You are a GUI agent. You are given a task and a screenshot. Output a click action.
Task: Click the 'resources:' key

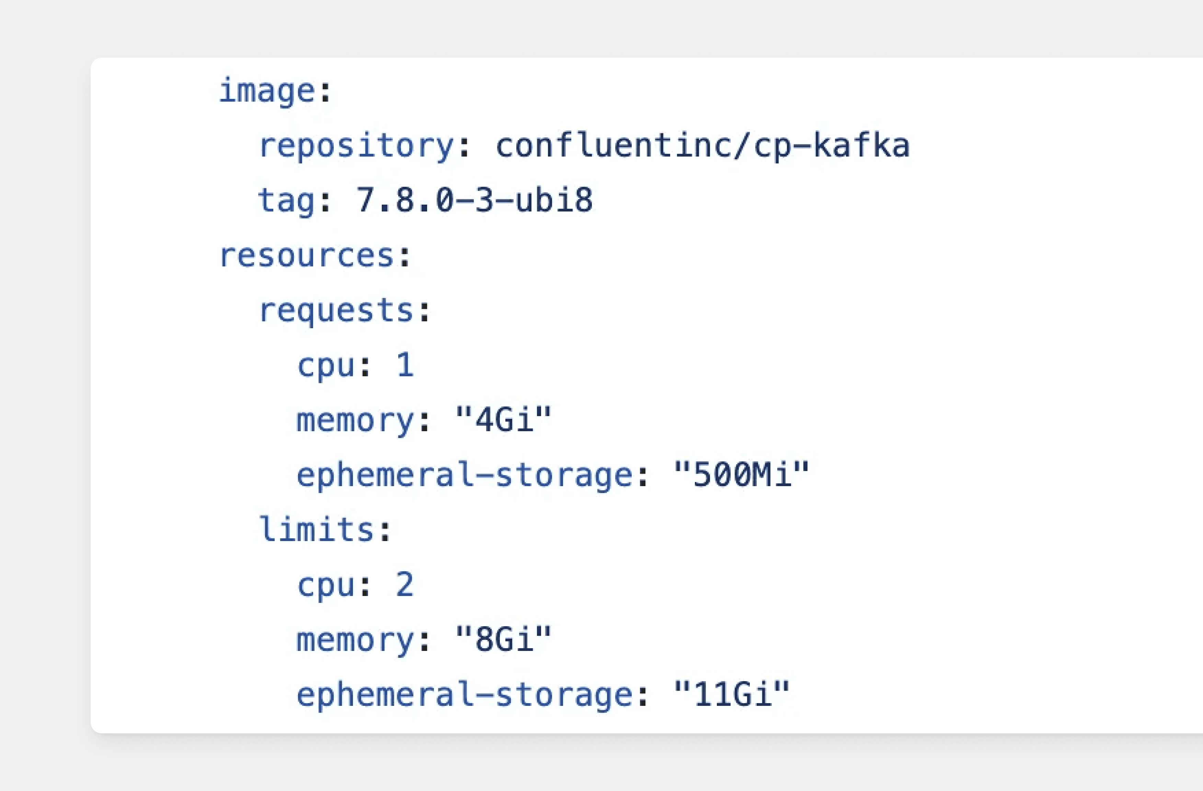click(x=315, y=256)
